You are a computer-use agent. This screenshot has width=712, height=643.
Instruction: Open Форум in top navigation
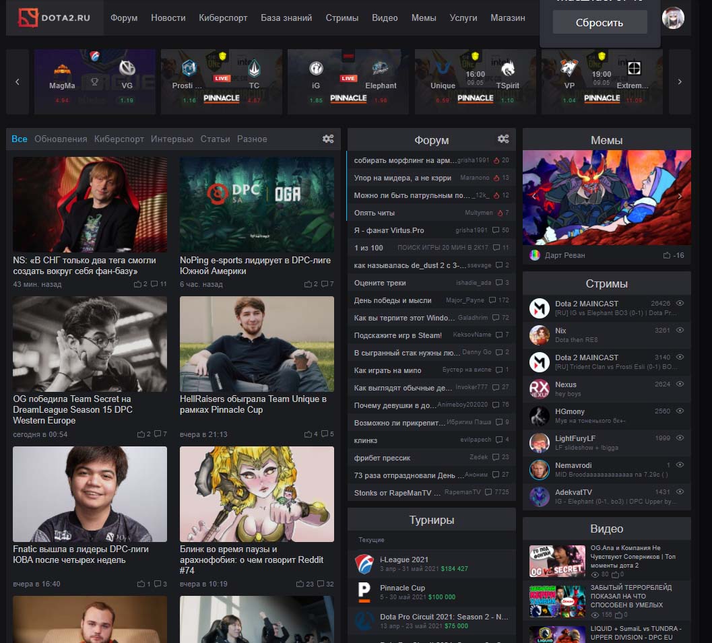pyautogui.click(x=124, y=18)
